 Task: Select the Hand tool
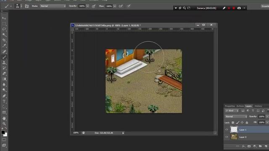[x=4, y=118]
